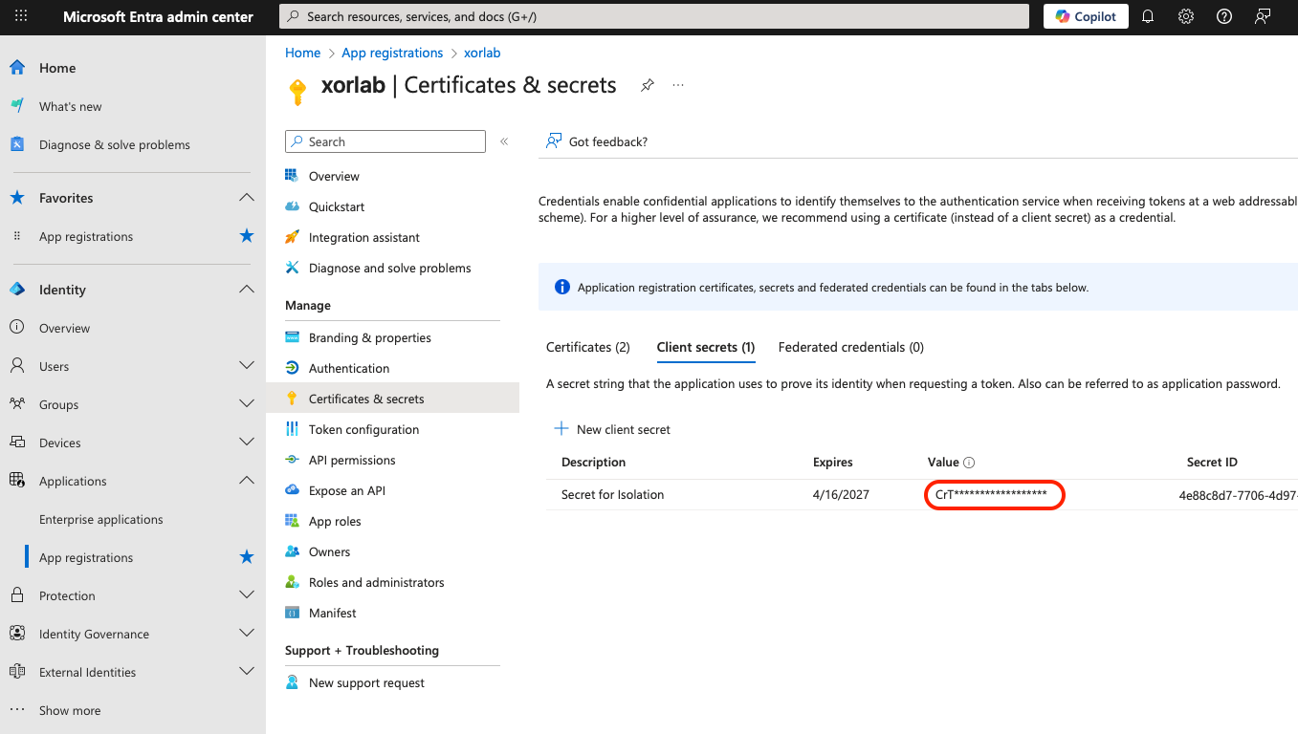Viewport: 1298px width, 734px height.
Task: Click the Secret ID column header
Action: click(1212, 462)
